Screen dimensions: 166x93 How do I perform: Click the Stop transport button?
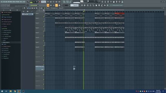37,2
